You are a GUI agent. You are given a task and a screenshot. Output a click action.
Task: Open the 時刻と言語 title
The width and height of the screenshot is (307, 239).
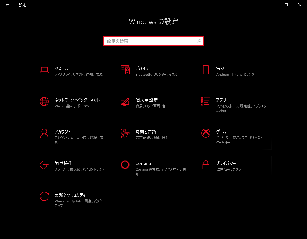tap(146, 132)
